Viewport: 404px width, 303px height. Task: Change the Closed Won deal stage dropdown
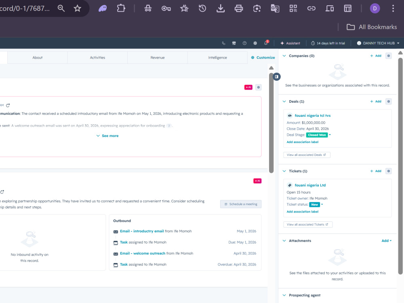(319, 135)
